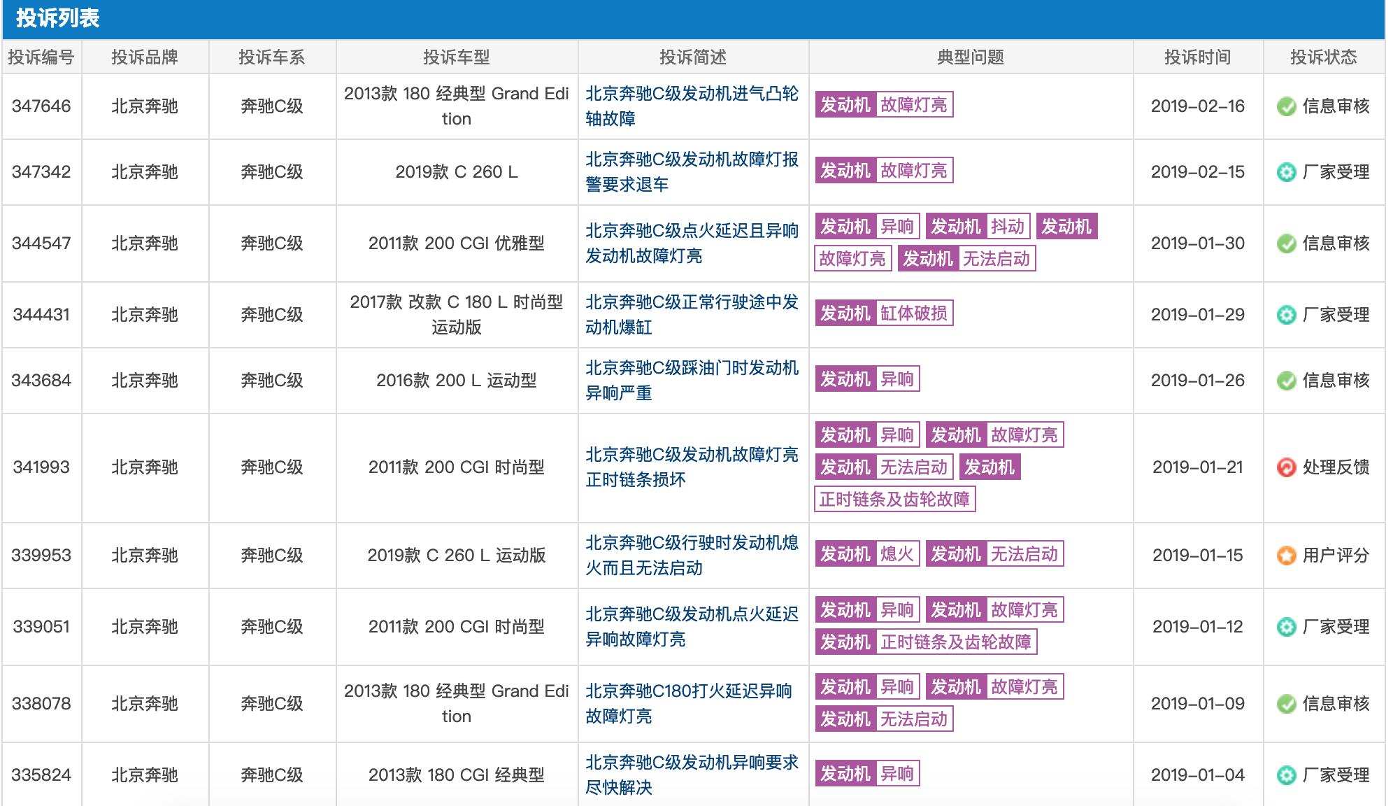The height and width of the screenshot is (806, 1393).
Task: Select the 发动机 缸体破损 problem tag
Action: [886, 314]
